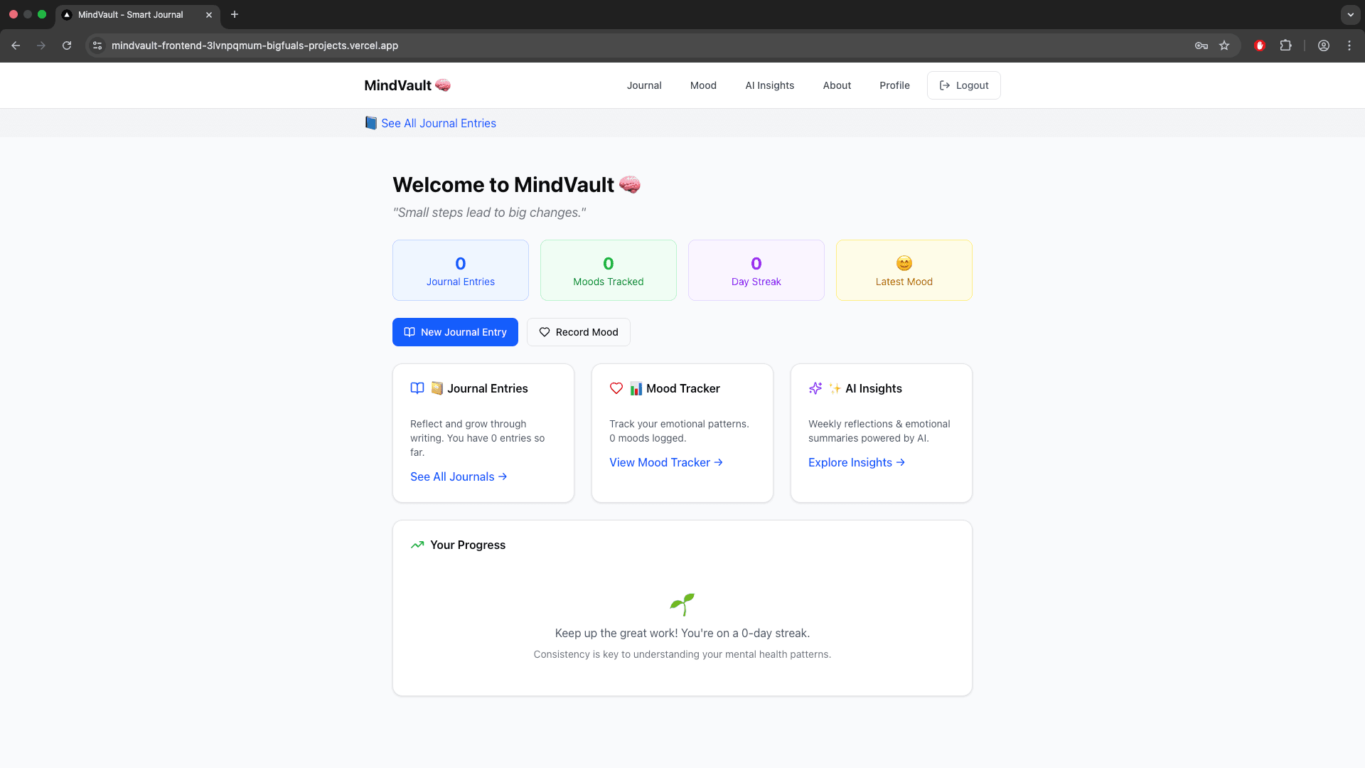Open the AI Insights nav item
Screen dimensions: 1365x768
pos(770,85)
